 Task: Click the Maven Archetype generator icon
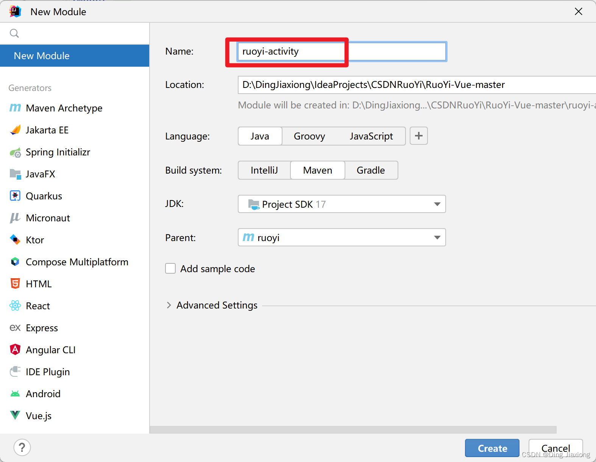(15, 108)
